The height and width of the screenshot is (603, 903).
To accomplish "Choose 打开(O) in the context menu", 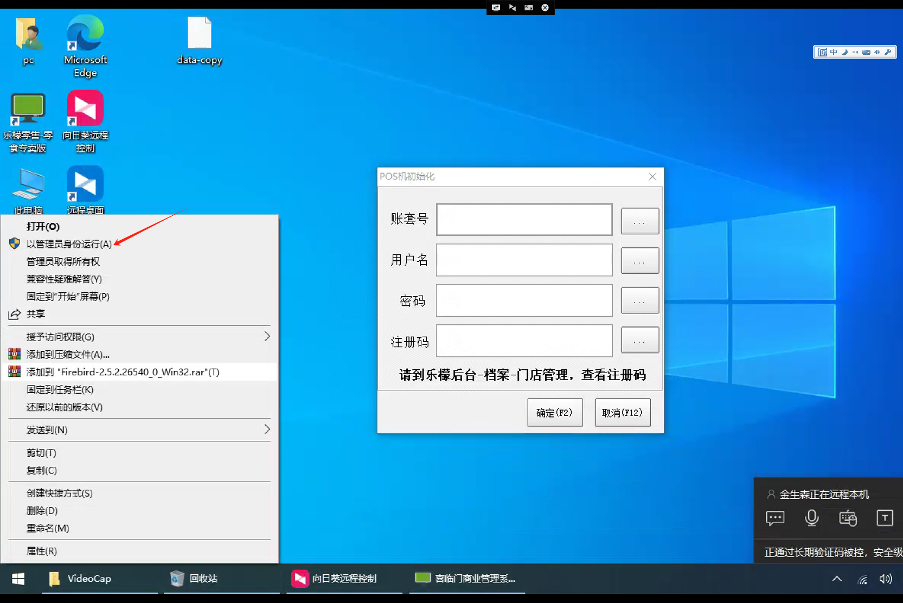I will (x=139, y=227).
